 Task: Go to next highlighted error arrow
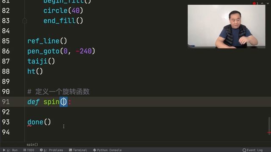[268, 3]
